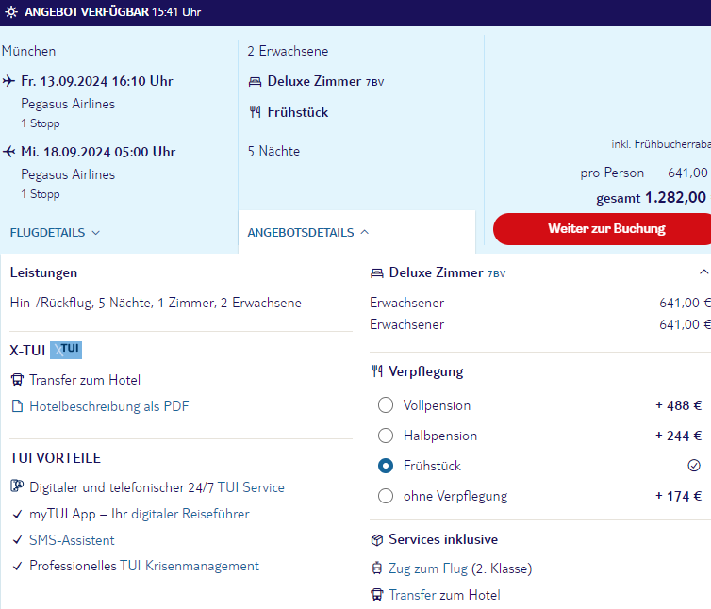Open the TUI Service link
Screen dimensions: 711x609
[251, 487]
